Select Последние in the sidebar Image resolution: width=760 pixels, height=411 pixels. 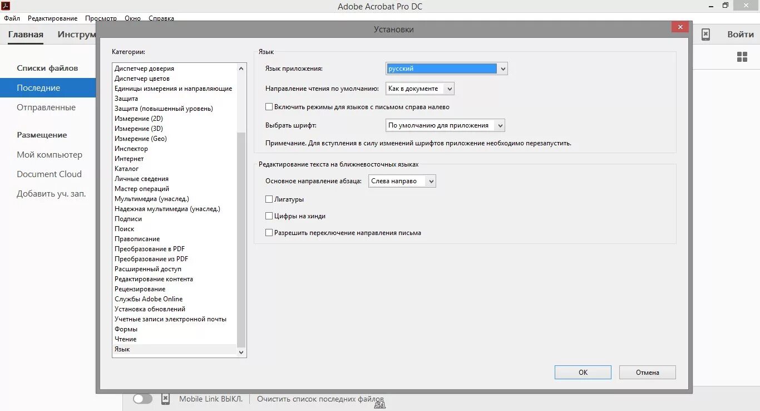48,88
